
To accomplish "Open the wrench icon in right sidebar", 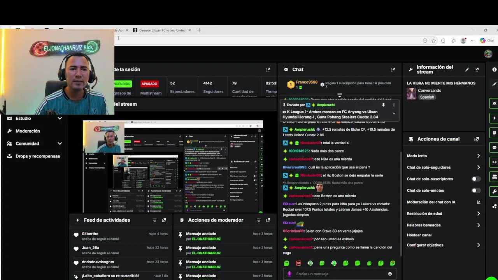I will 494,191.
